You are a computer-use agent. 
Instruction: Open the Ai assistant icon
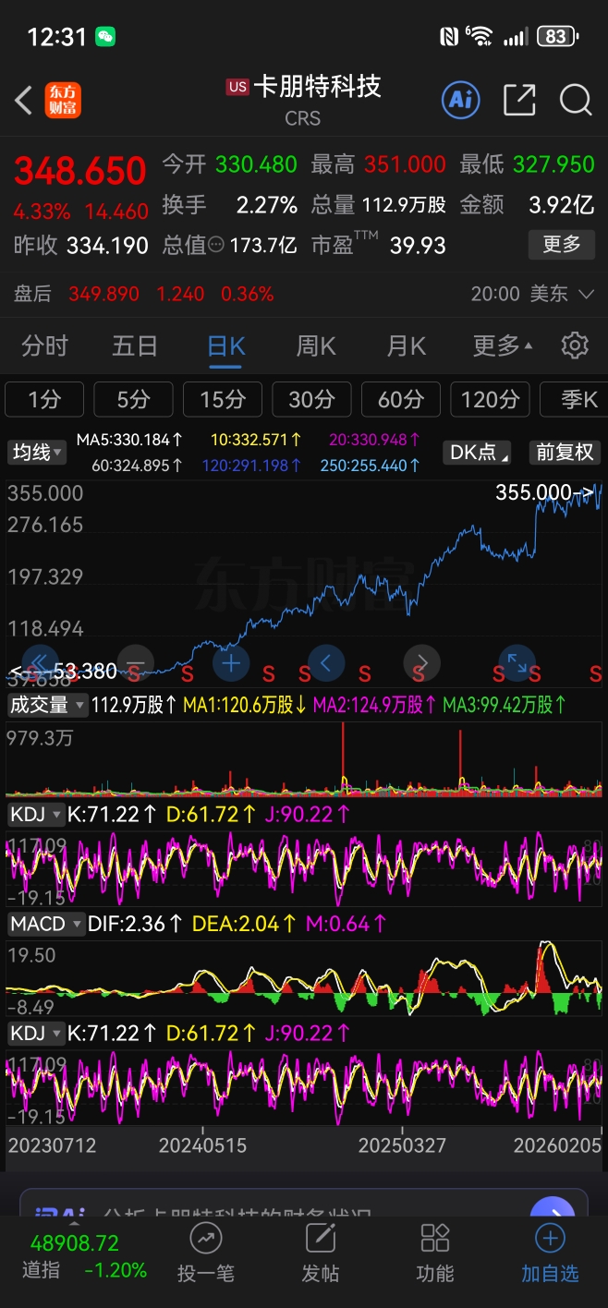460,100
